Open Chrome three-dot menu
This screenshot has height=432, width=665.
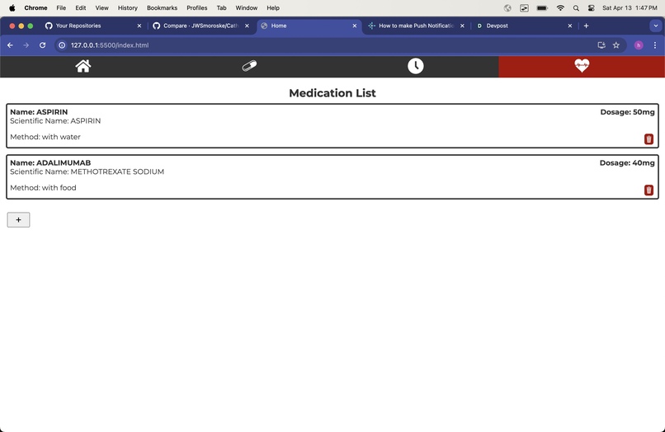tap(655, 45)
